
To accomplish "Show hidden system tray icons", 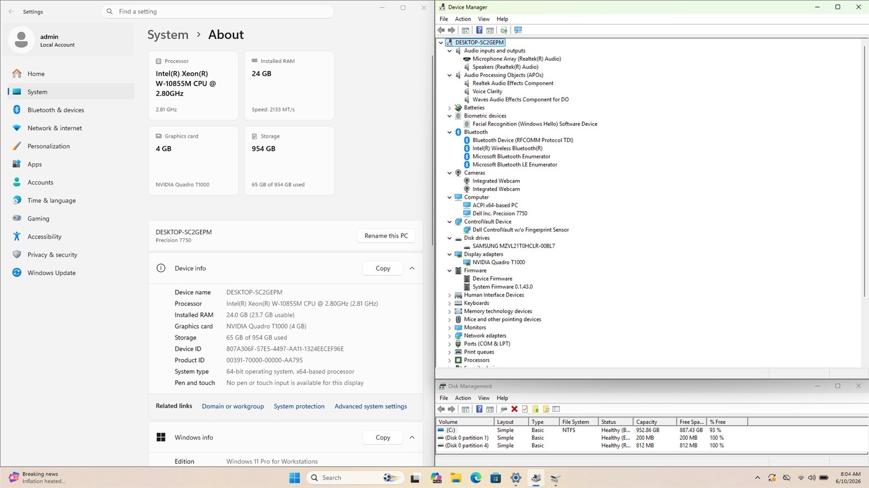I will pos(757,478).
